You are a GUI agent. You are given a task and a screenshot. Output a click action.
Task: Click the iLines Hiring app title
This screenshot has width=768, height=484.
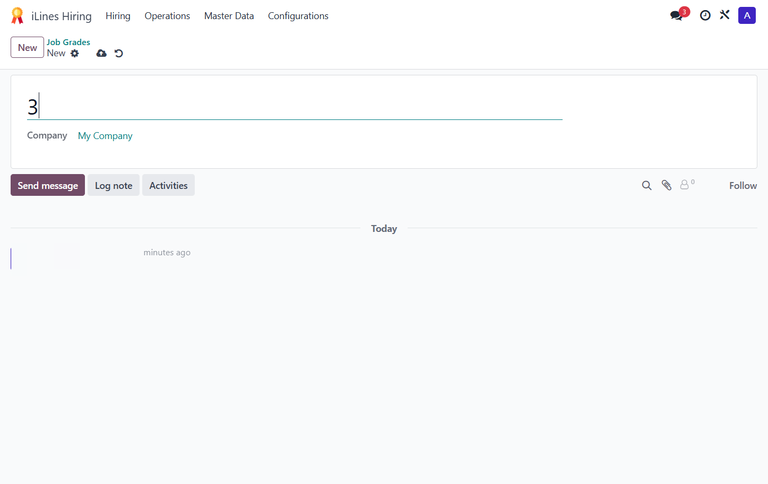tap(62, 16)
